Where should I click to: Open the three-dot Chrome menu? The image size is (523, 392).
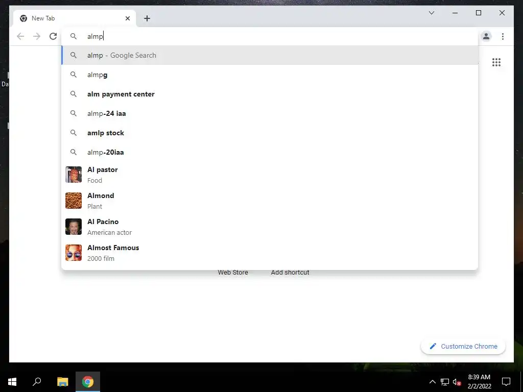(x=503, y=36)
